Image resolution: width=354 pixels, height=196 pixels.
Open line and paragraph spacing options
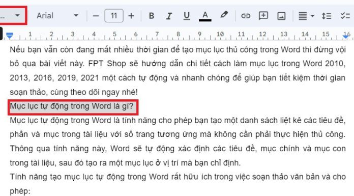(x=326, y=16)
